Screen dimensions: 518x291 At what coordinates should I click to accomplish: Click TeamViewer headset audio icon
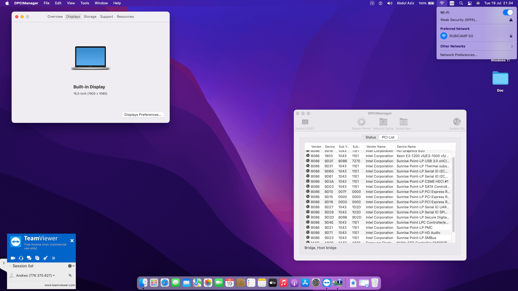point(21,258)
